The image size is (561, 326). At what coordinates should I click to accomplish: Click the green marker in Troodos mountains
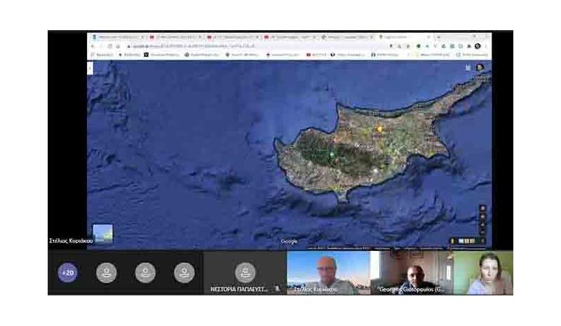point(332,154)
